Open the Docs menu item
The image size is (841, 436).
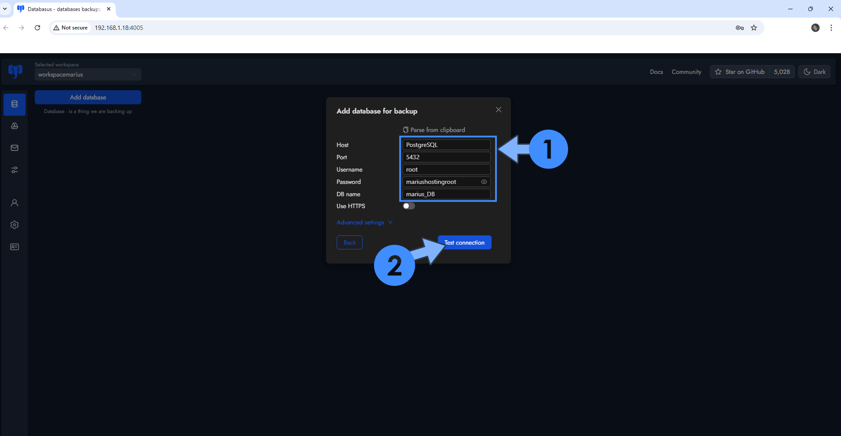pos(656,72)
